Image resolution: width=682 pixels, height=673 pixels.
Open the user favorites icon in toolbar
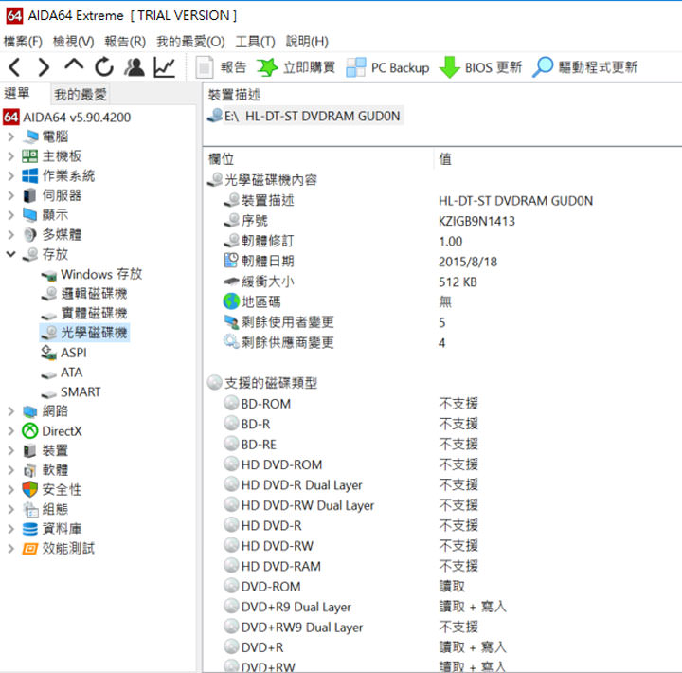(x=135, y=67)
